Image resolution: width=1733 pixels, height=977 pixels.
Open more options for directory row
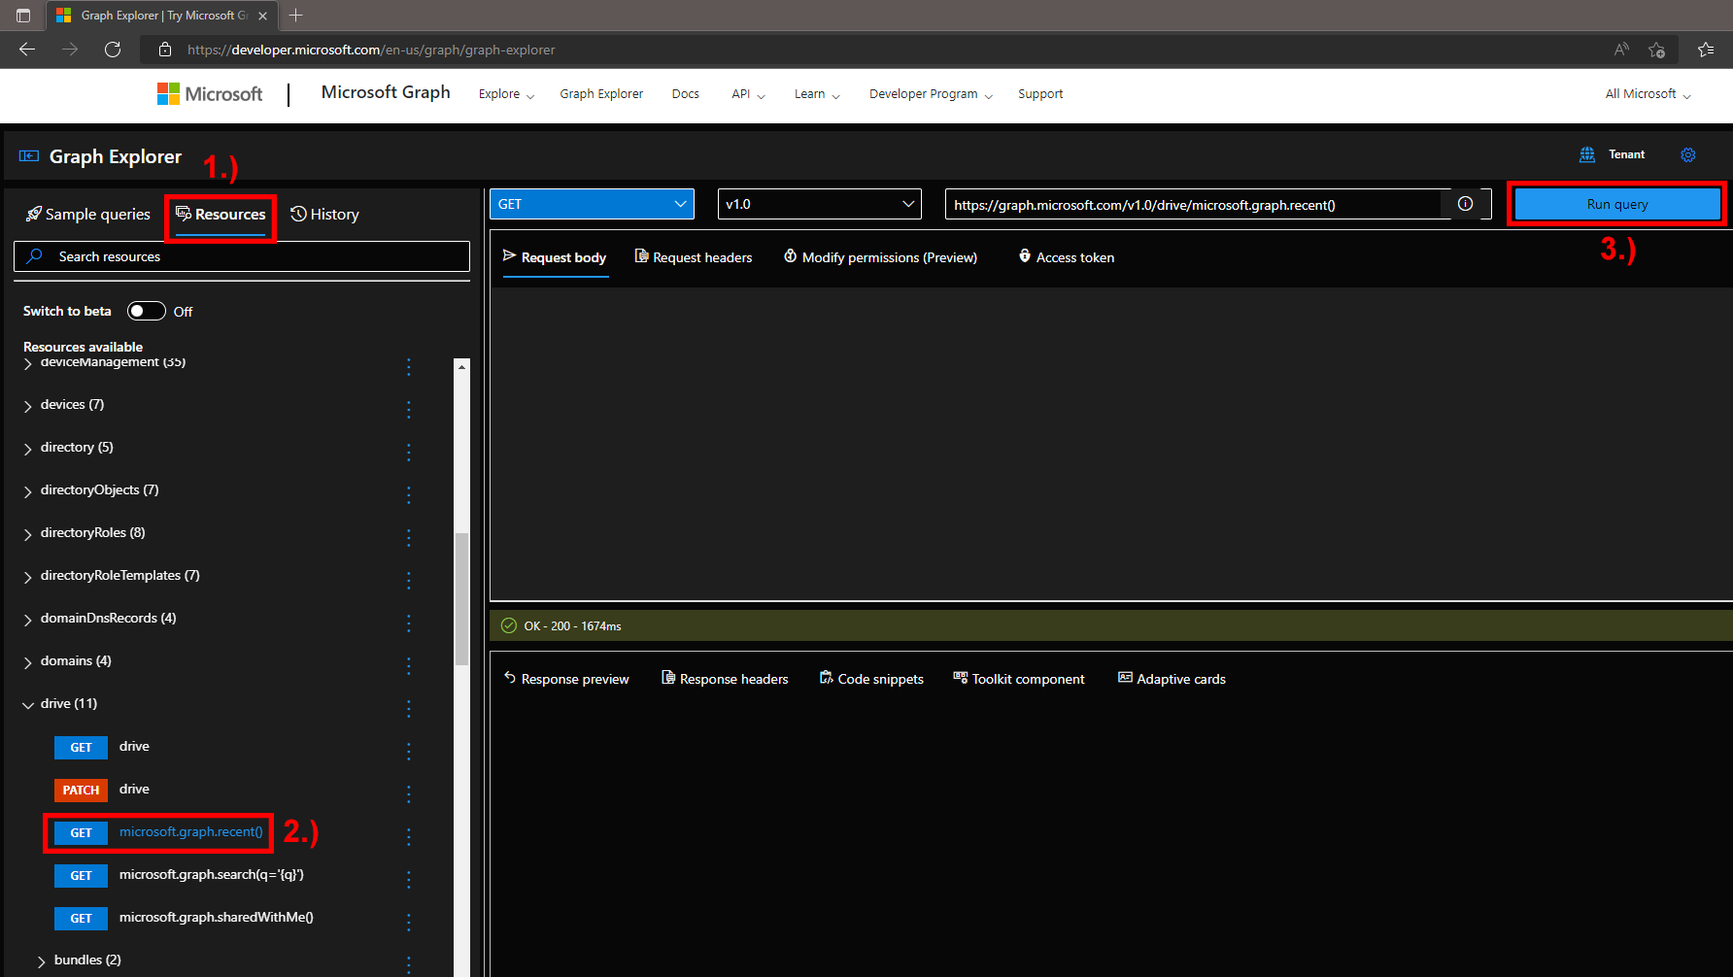click(x=409, y=452)
